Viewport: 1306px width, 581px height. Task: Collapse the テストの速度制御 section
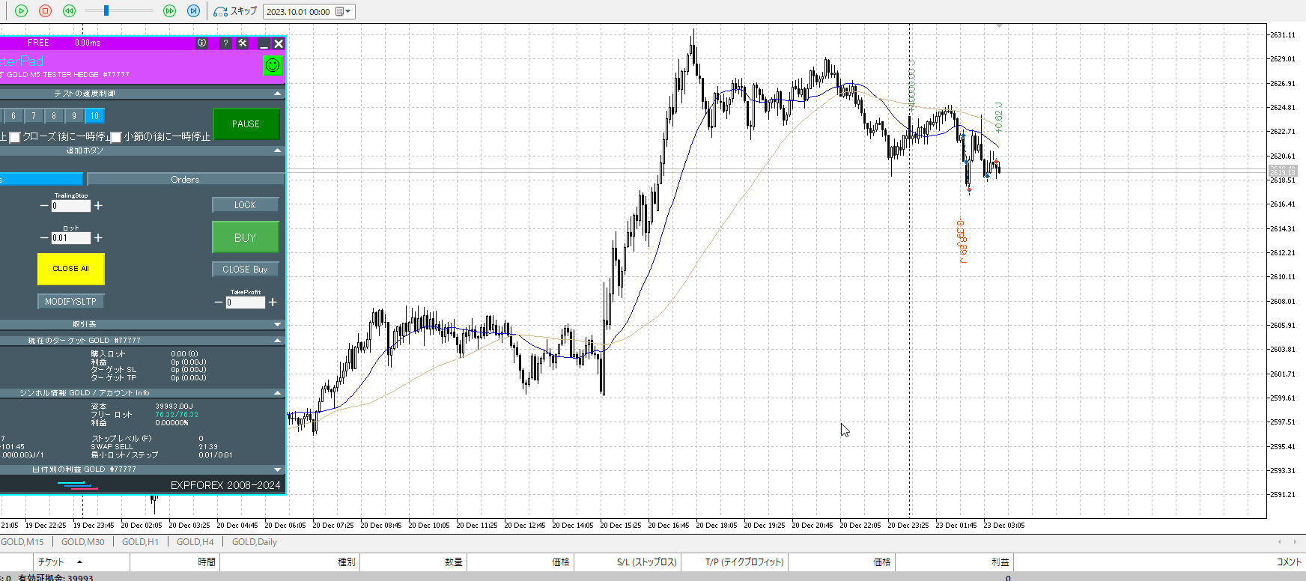click(x=278, y=94)
